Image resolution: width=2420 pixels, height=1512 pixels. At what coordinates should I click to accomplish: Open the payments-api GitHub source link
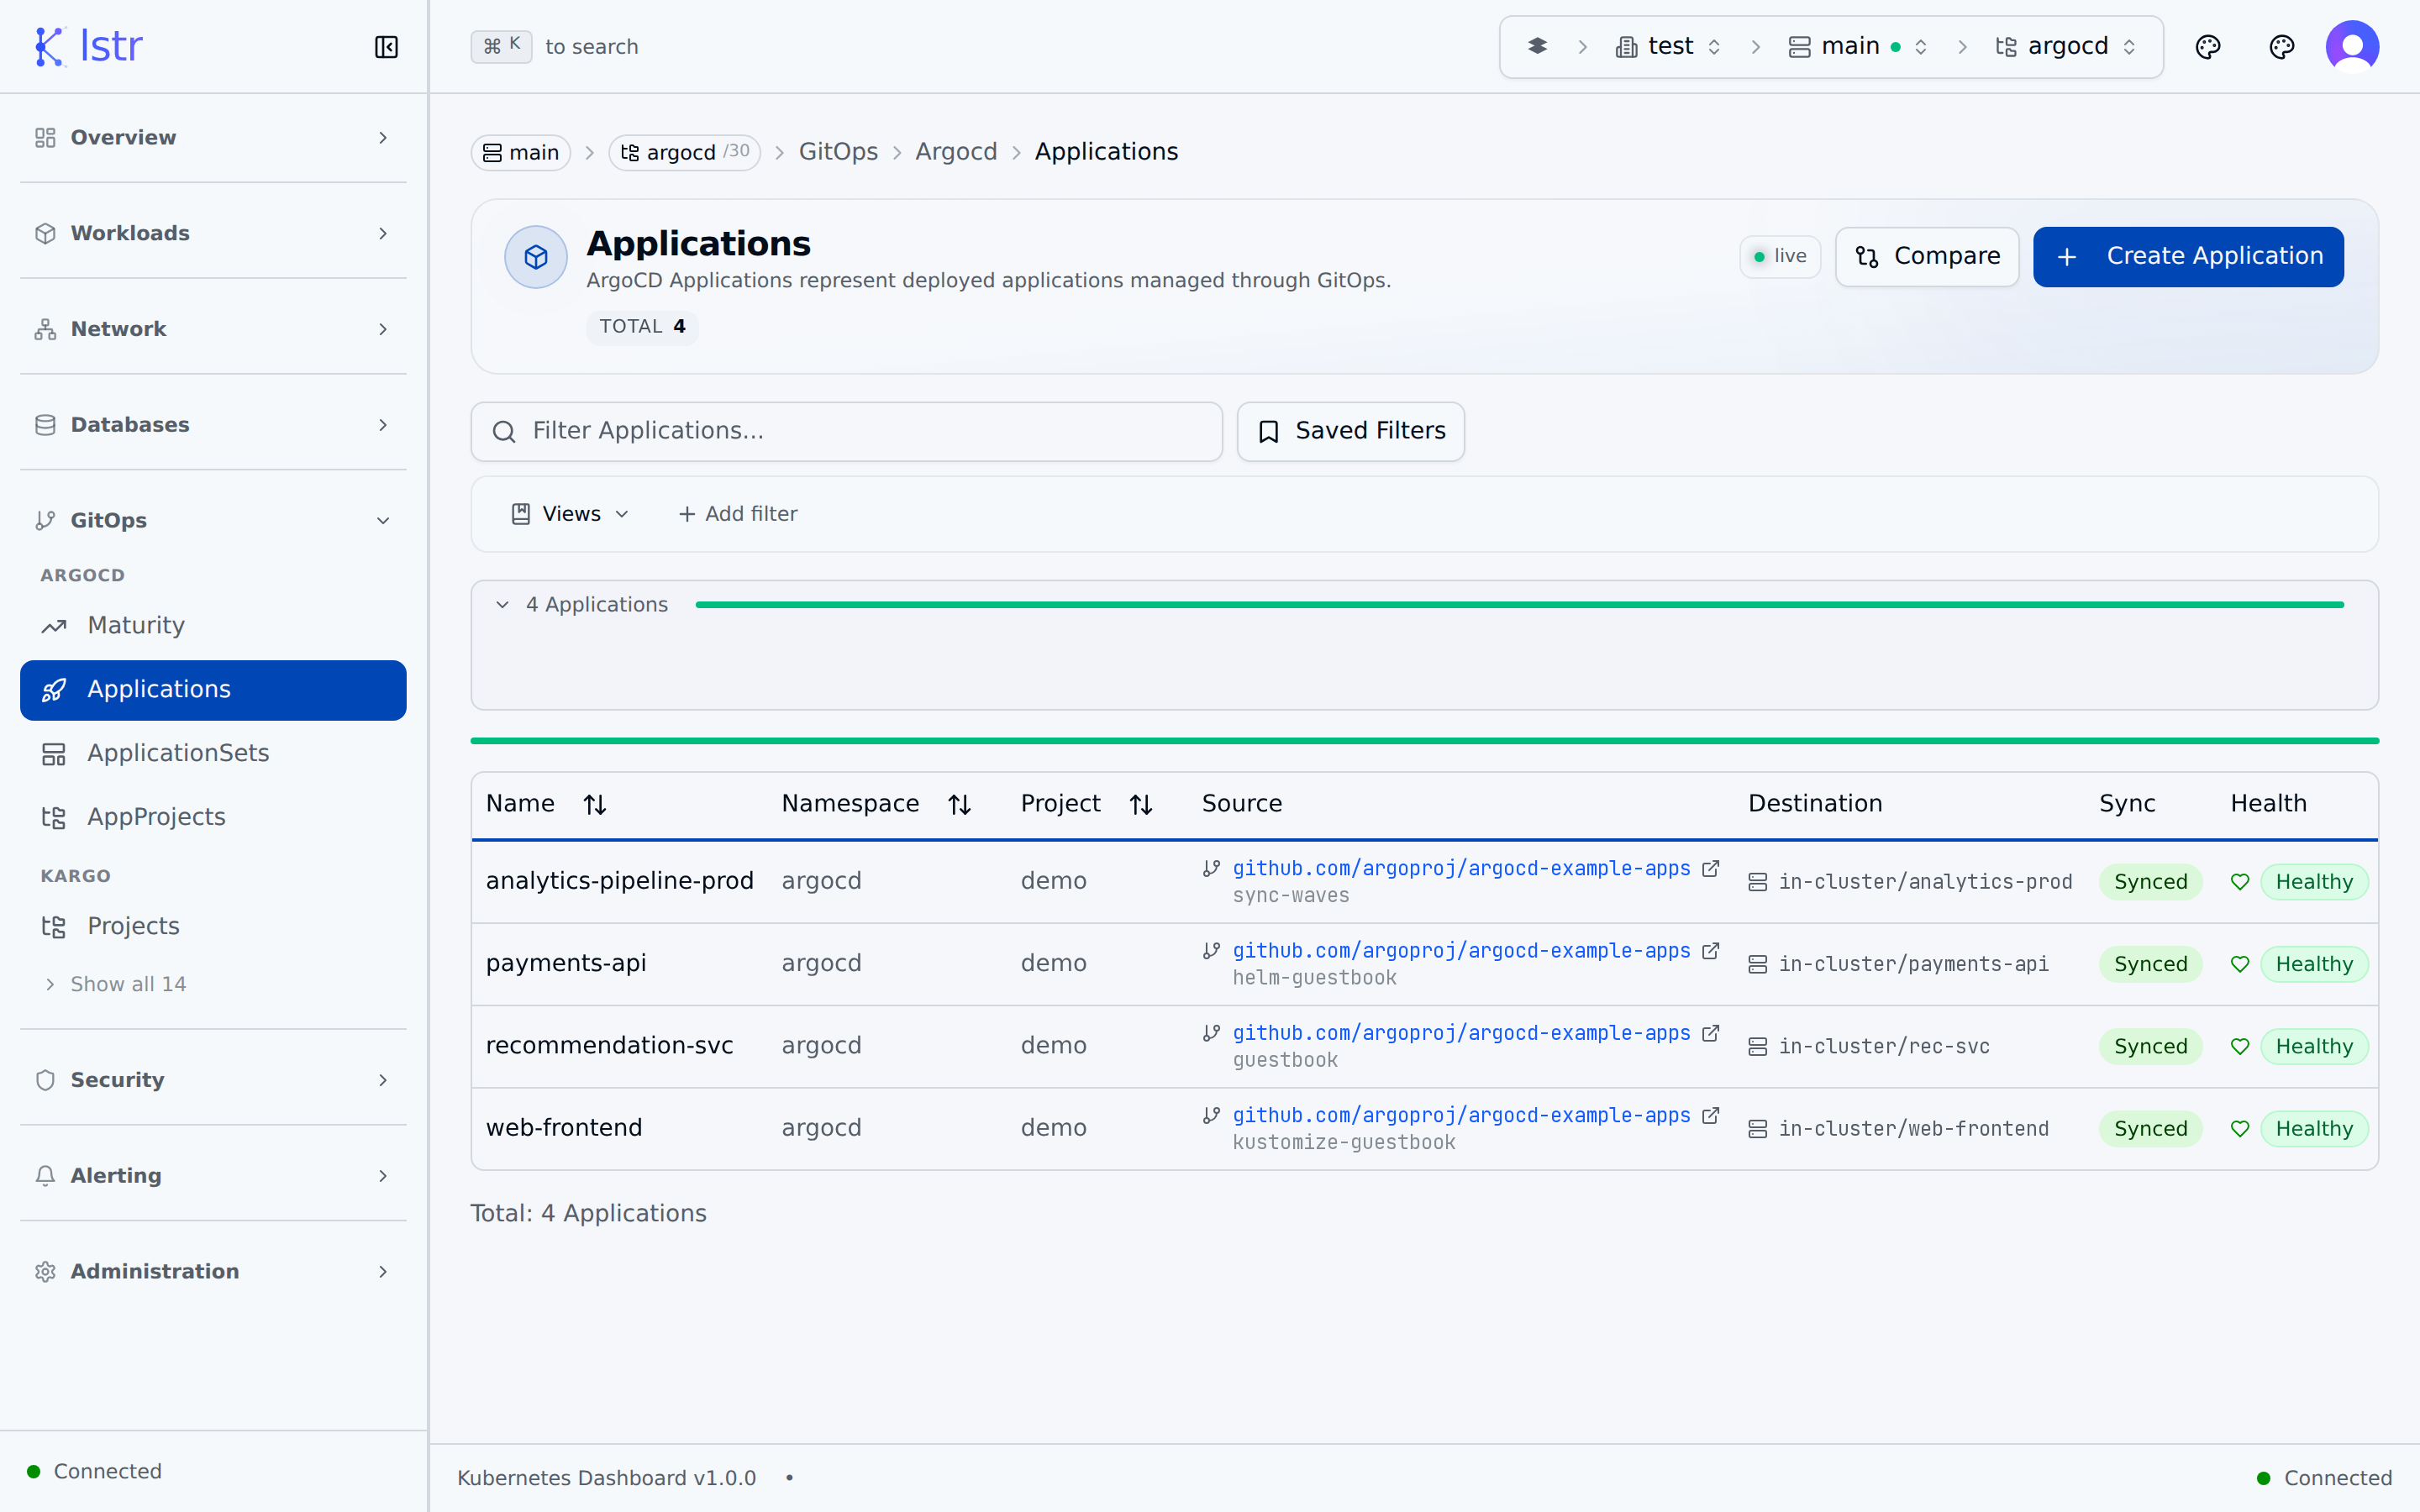tap(1460, 951)
